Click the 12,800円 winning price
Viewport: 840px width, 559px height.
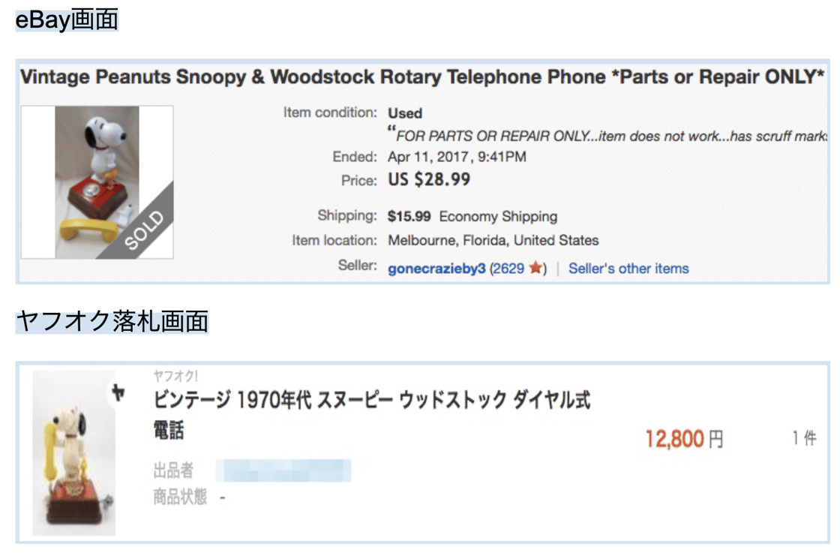(x=684, y=439)
